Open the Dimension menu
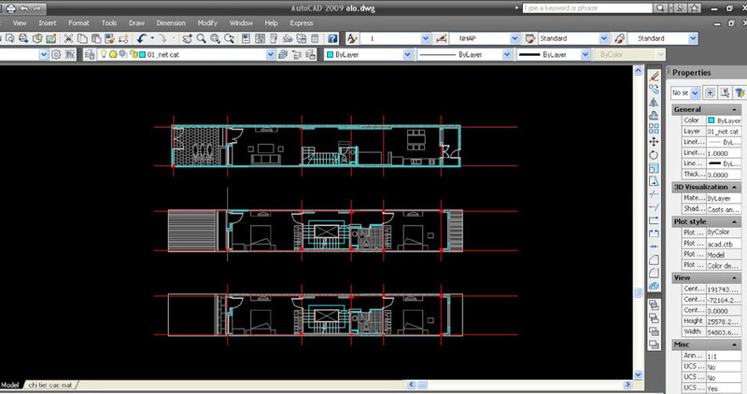This screenshot has height=394, width=747. click(x=171, y=22)
